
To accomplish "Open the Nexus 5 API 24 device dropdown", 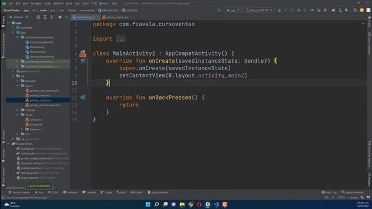I will (x=259, y=10).
